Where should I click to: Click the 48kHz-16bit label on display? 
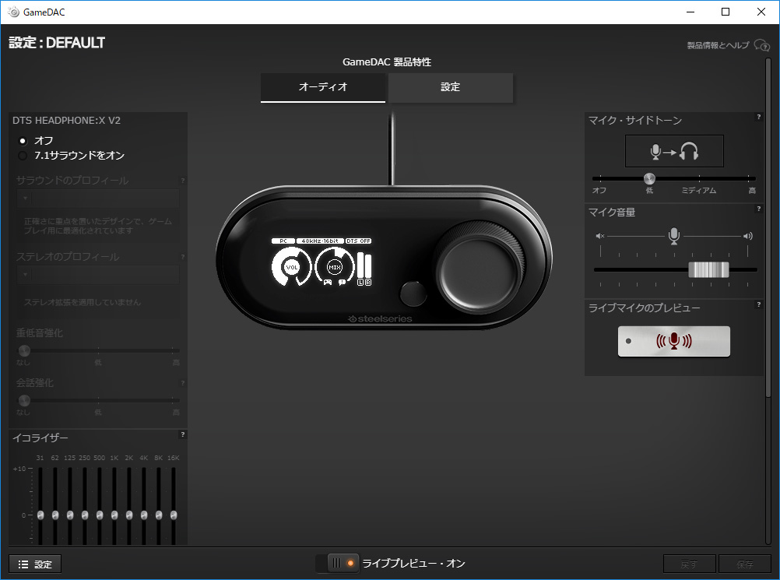click(320, 241)
